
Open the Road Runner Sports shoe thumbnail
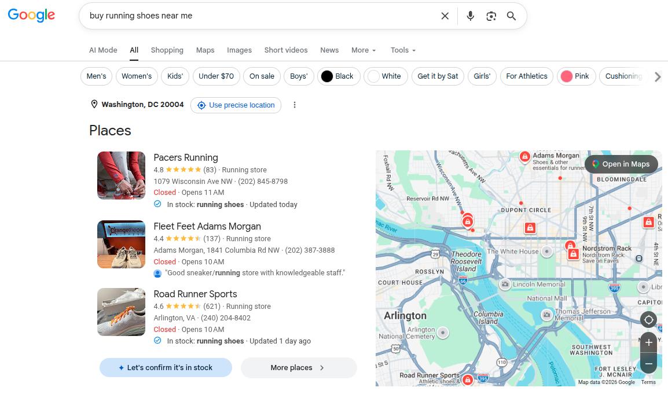pyautogui.click(x=122, y=312)
